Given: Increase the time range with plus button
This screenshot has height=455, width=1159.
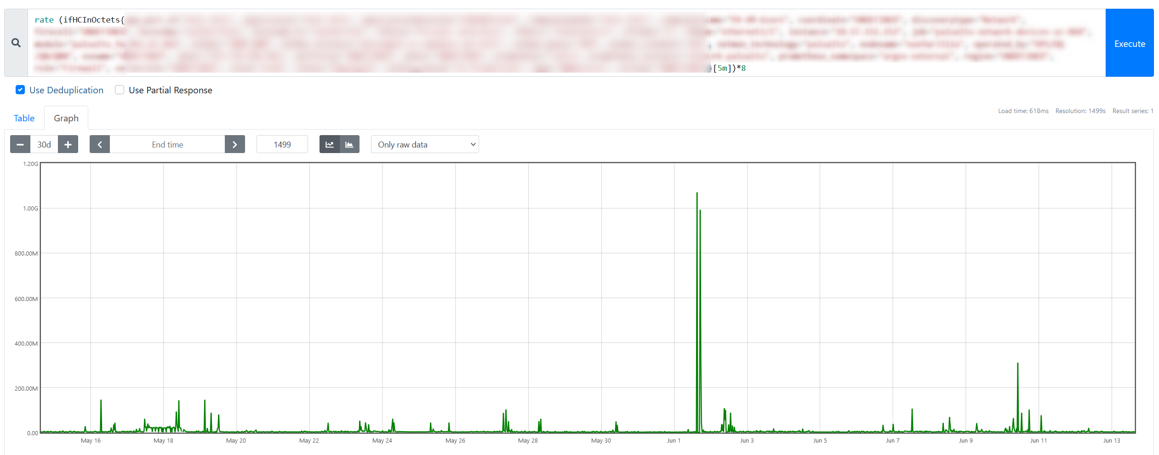Looking at the screenshot, I should 68,144.
